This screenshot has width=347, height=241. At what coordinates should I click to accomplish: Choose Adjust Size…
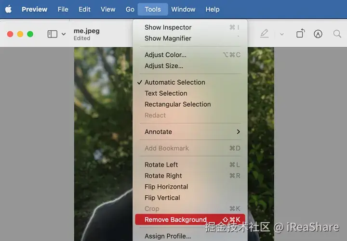coord(190,66)
